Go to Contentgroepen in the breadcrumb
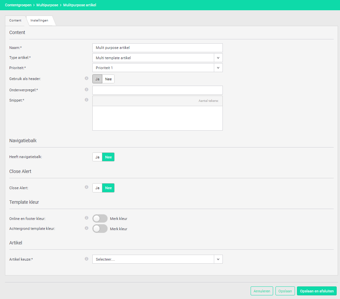The height and width of the screenshot is (299, 340). [x=18, y=5]
